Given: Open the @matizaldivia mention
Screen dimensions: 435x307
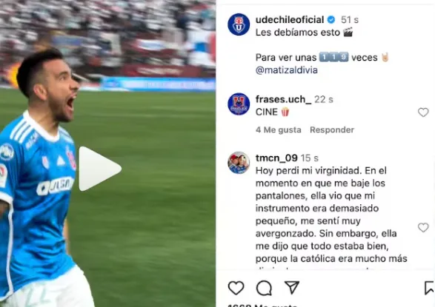Looking at the screenshot, I should (x=286, y=70).
